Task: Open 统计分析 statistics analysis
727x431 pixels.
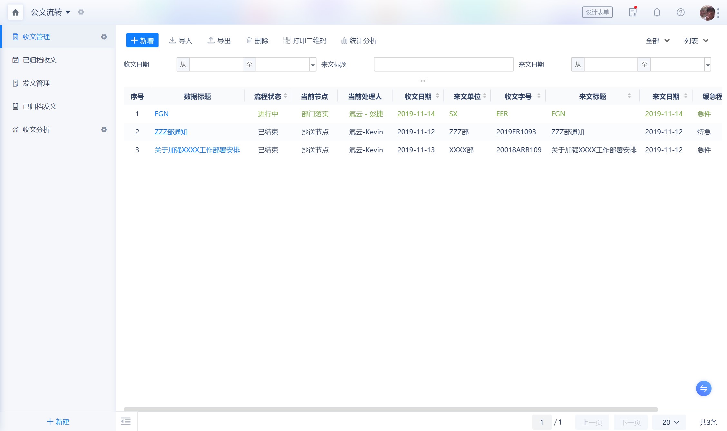Action: point(359,41)
